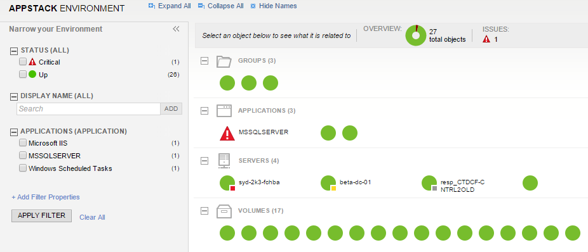Collapse the filter sidebar with double chevron
588x252 pixels.
point(177,28)
